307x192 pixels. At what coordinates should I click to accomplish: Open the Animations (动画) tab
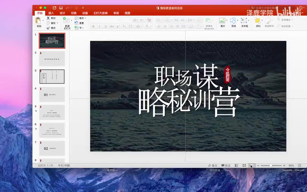click(x=85, y=13)
